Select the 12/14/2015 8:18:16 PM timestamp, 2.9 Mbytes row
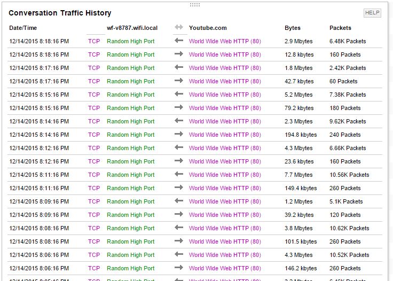 pyautogui.click(x=39, y=41)
